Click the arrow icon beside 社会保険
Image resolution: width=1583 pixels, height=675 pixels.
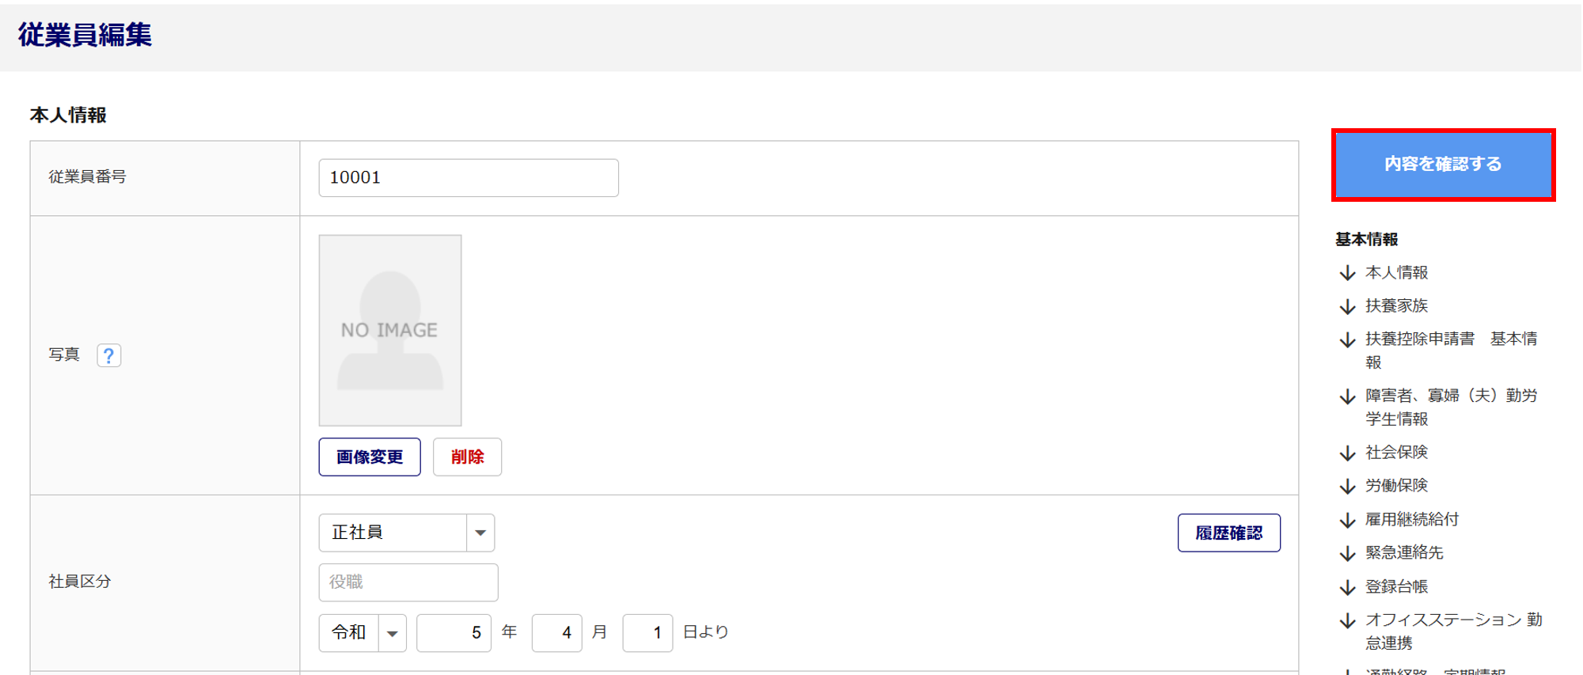tap(1347, 453)
